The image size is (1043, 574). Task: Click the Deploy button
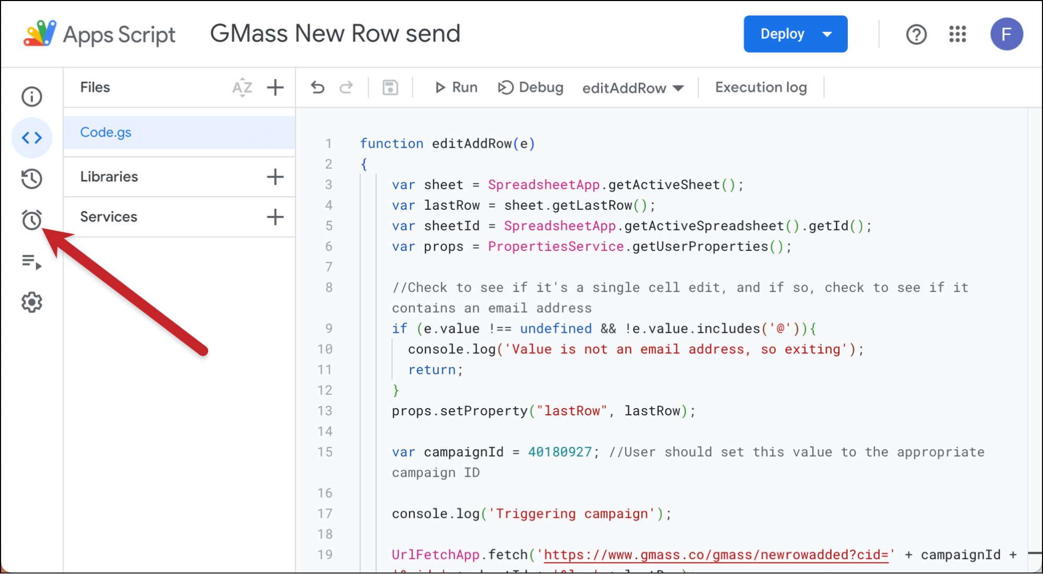click(x=796, y=34)
